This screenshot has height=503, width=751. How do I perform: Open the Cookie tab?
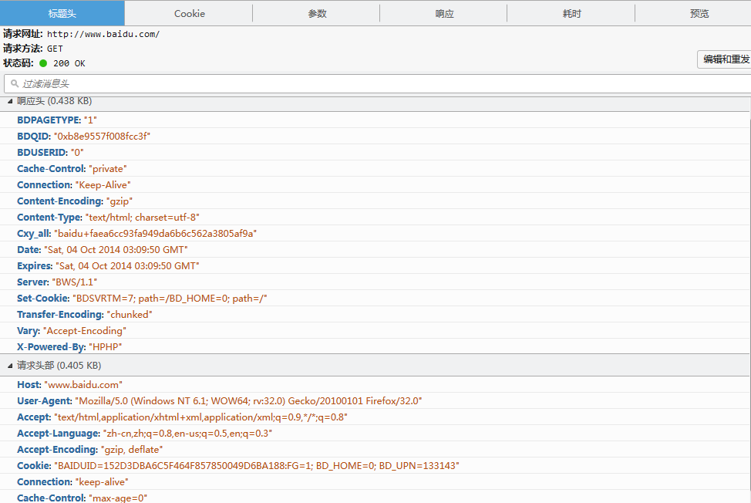tap(189, 13)
